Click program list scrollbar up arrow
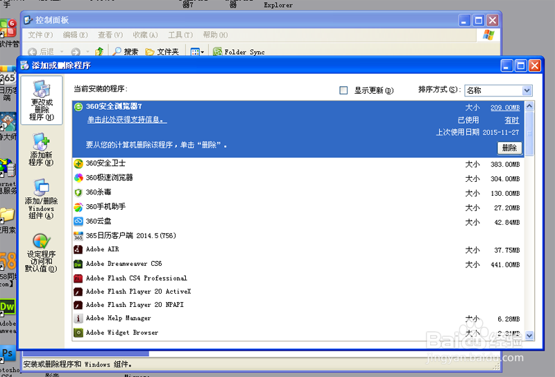 [x=529, y=106]
